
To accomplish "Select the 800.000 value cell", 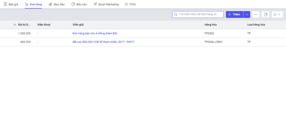I will click(x=25, y=42).
